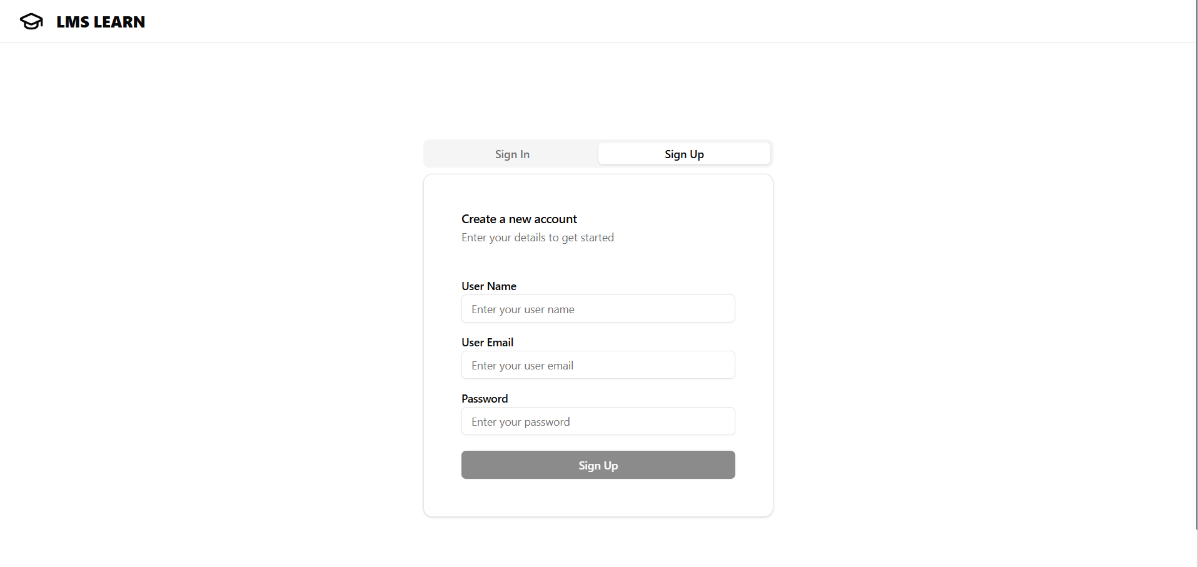Click empty space above the Sign In tabs
This screenshot has height=567, width=1198.
point(598,91)
